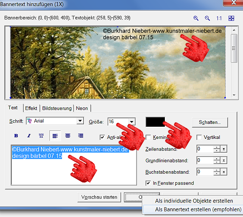Click the OK button
This screenshot has width=243, height=217.
click(134, 197)
